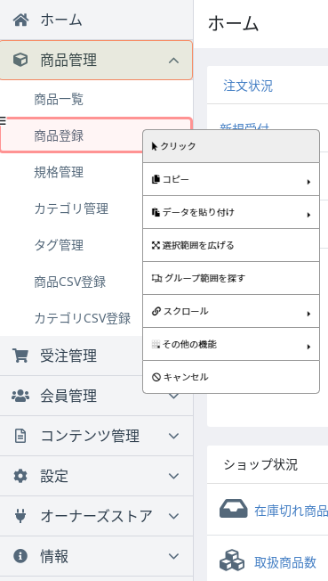Click the home house icon
Viewport: 328px width, 581px height.
[20, 20]
